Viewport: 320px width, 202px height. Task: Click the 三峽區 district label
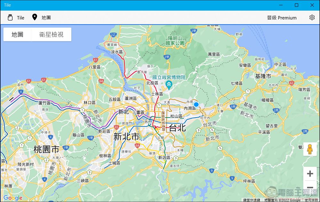click(x=83, y=181)
